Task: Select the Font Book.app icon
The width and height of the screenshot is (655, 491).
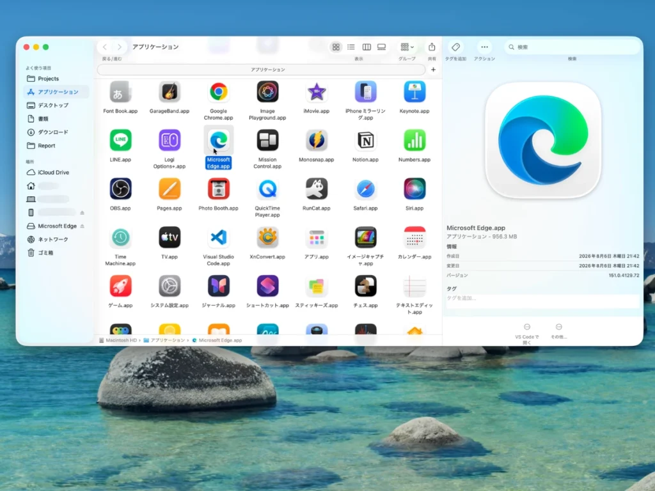Action: (x=120, y=92)
